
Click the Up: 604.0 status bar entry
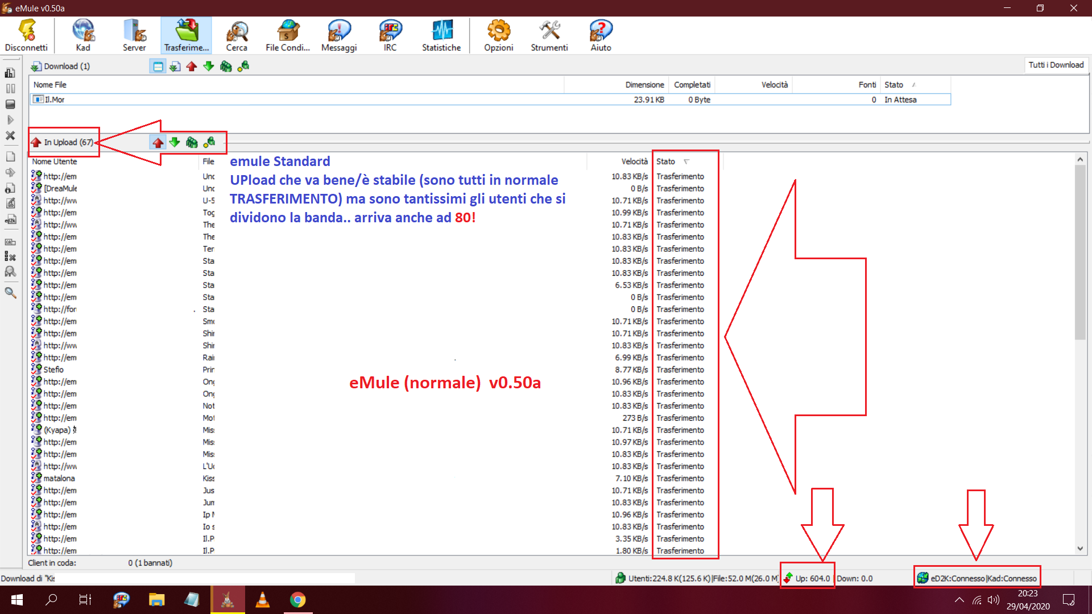click(807, 578)
